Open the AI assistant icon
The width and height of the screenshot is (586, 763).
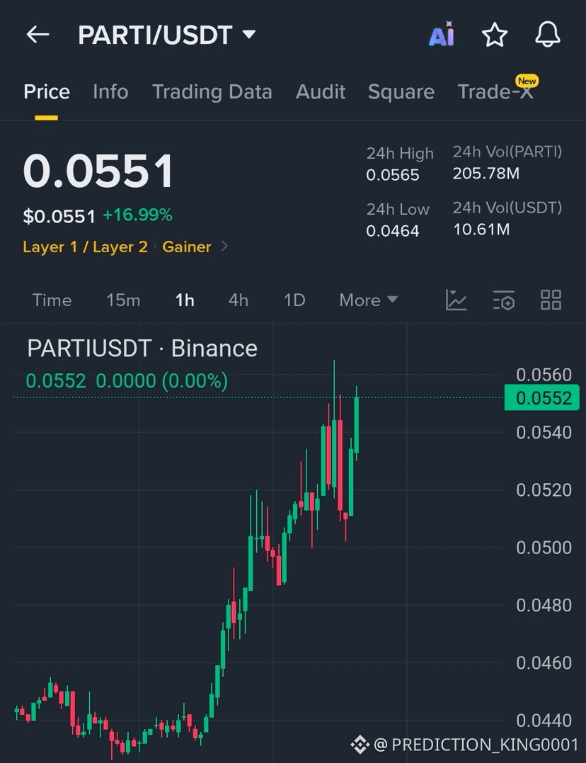(x=442, y=35)
